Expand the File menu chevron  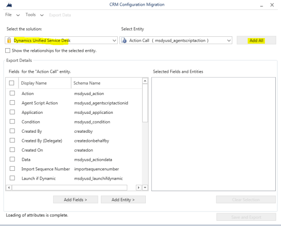click(18, 15)
